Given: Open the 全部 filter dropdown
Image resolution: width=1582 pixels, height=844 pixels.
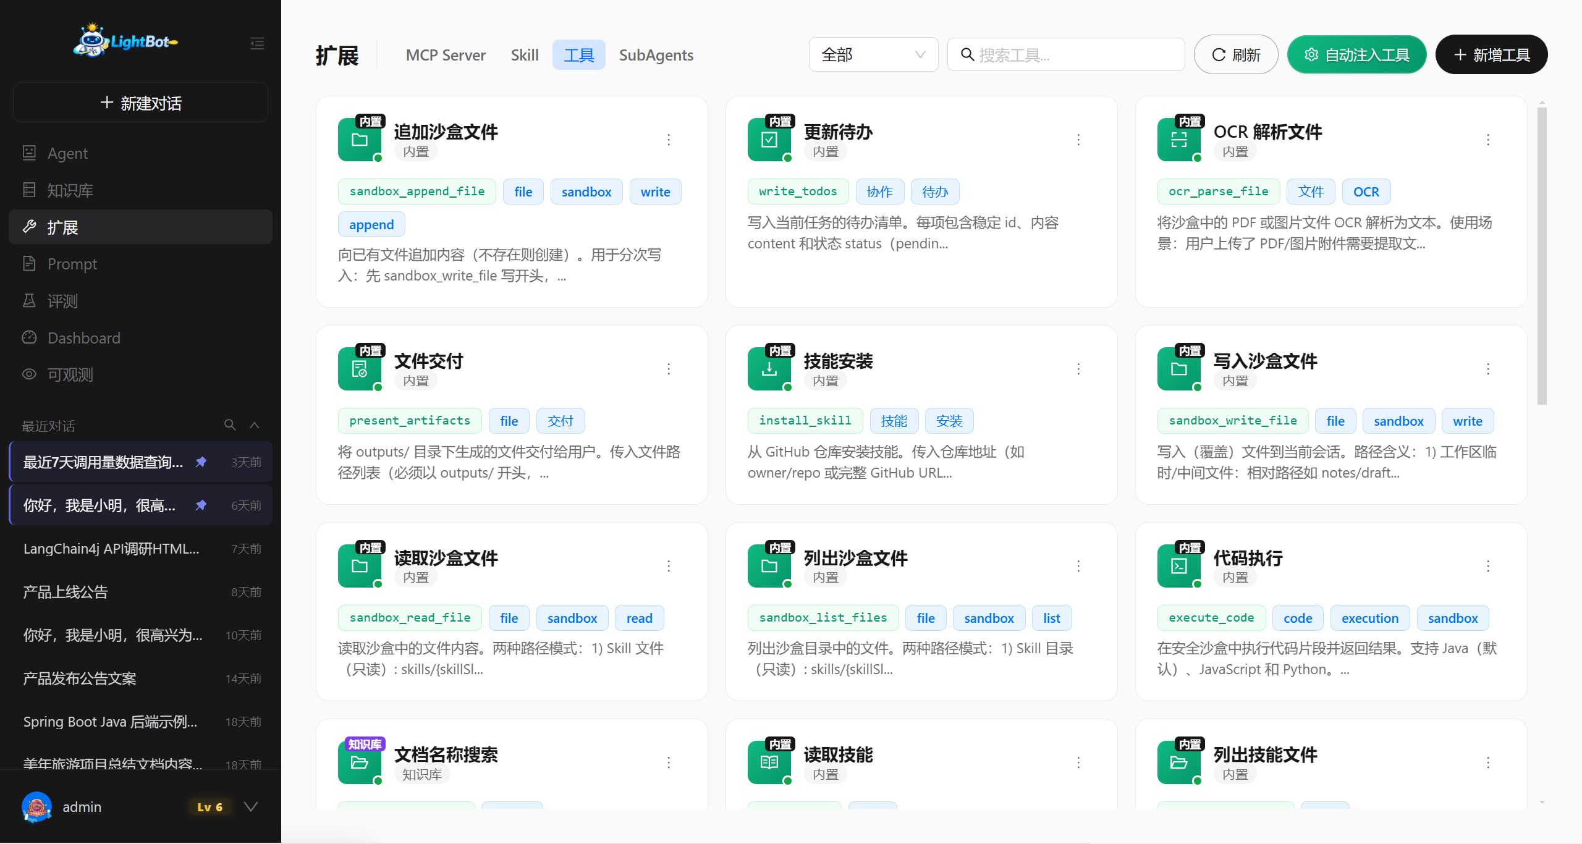Looking at the screenshot, I should [x=873, y=54].
